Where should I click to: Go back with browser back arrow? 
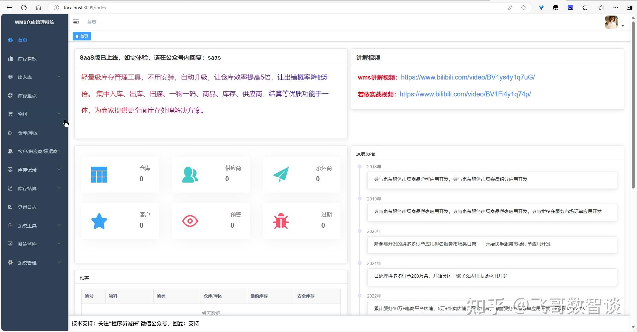click(x=9, y=8)
